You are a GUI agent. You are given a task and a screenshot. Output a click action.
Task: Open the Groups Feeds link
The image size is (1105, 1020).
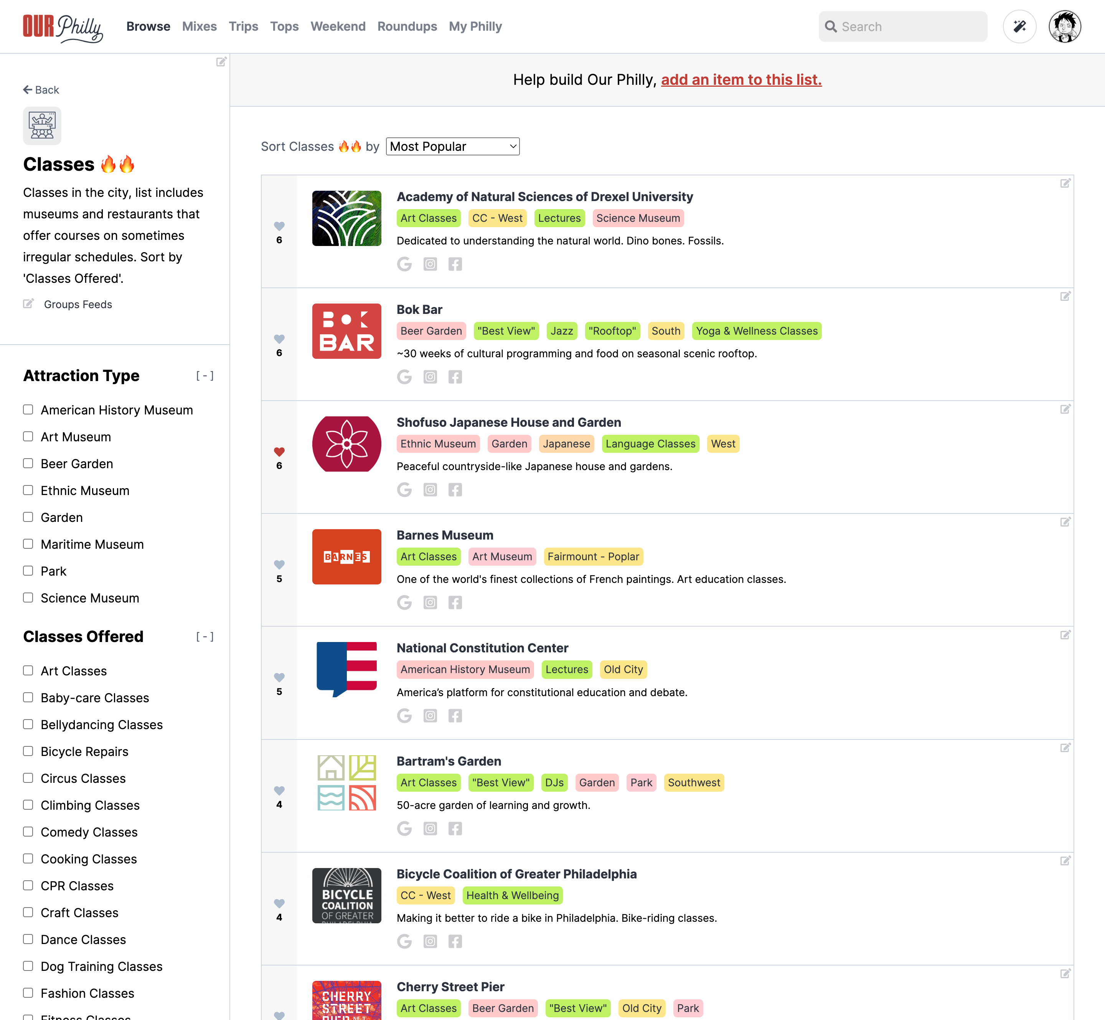[78, 304]
